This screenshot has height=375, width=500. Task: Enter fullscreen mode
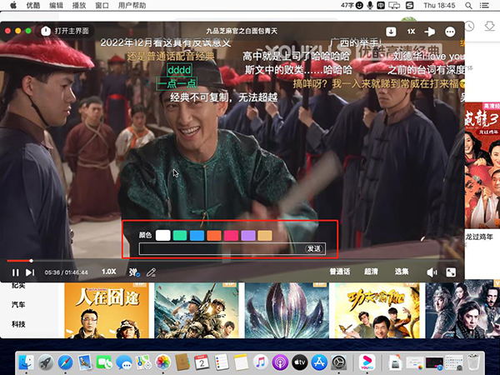pos(451,272)
